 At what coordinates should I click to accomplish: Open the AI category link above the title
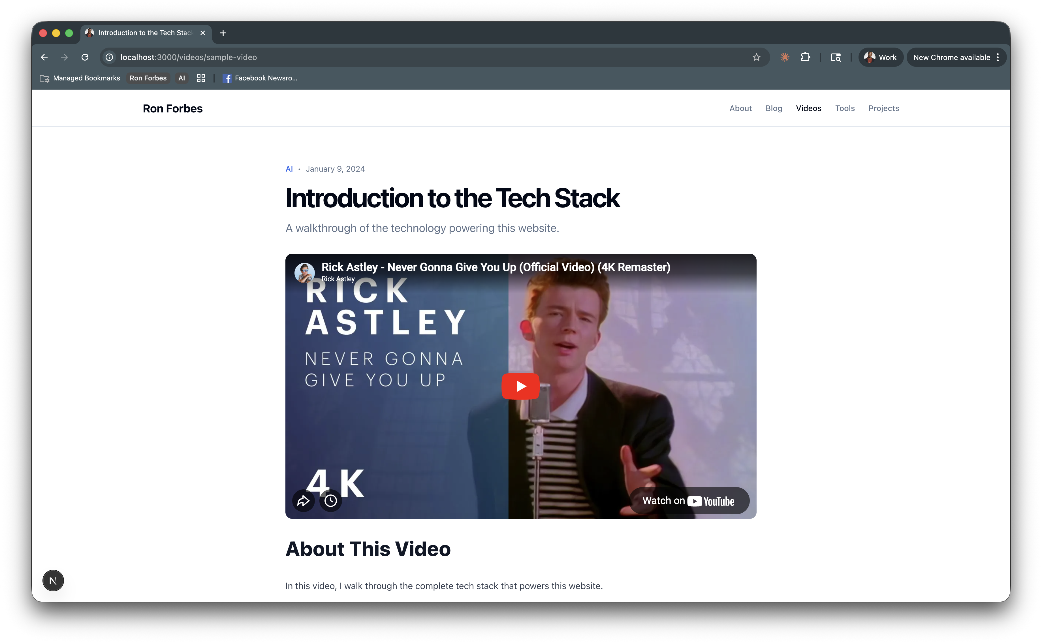(x=290, y=169)
